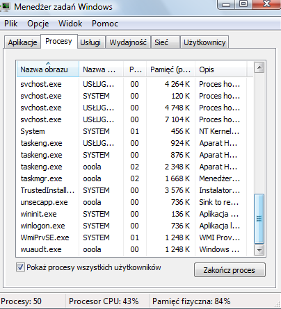The image size is (281, 309).
Task: Minimize the Task Manager window
Action: (x=227, y=4)
